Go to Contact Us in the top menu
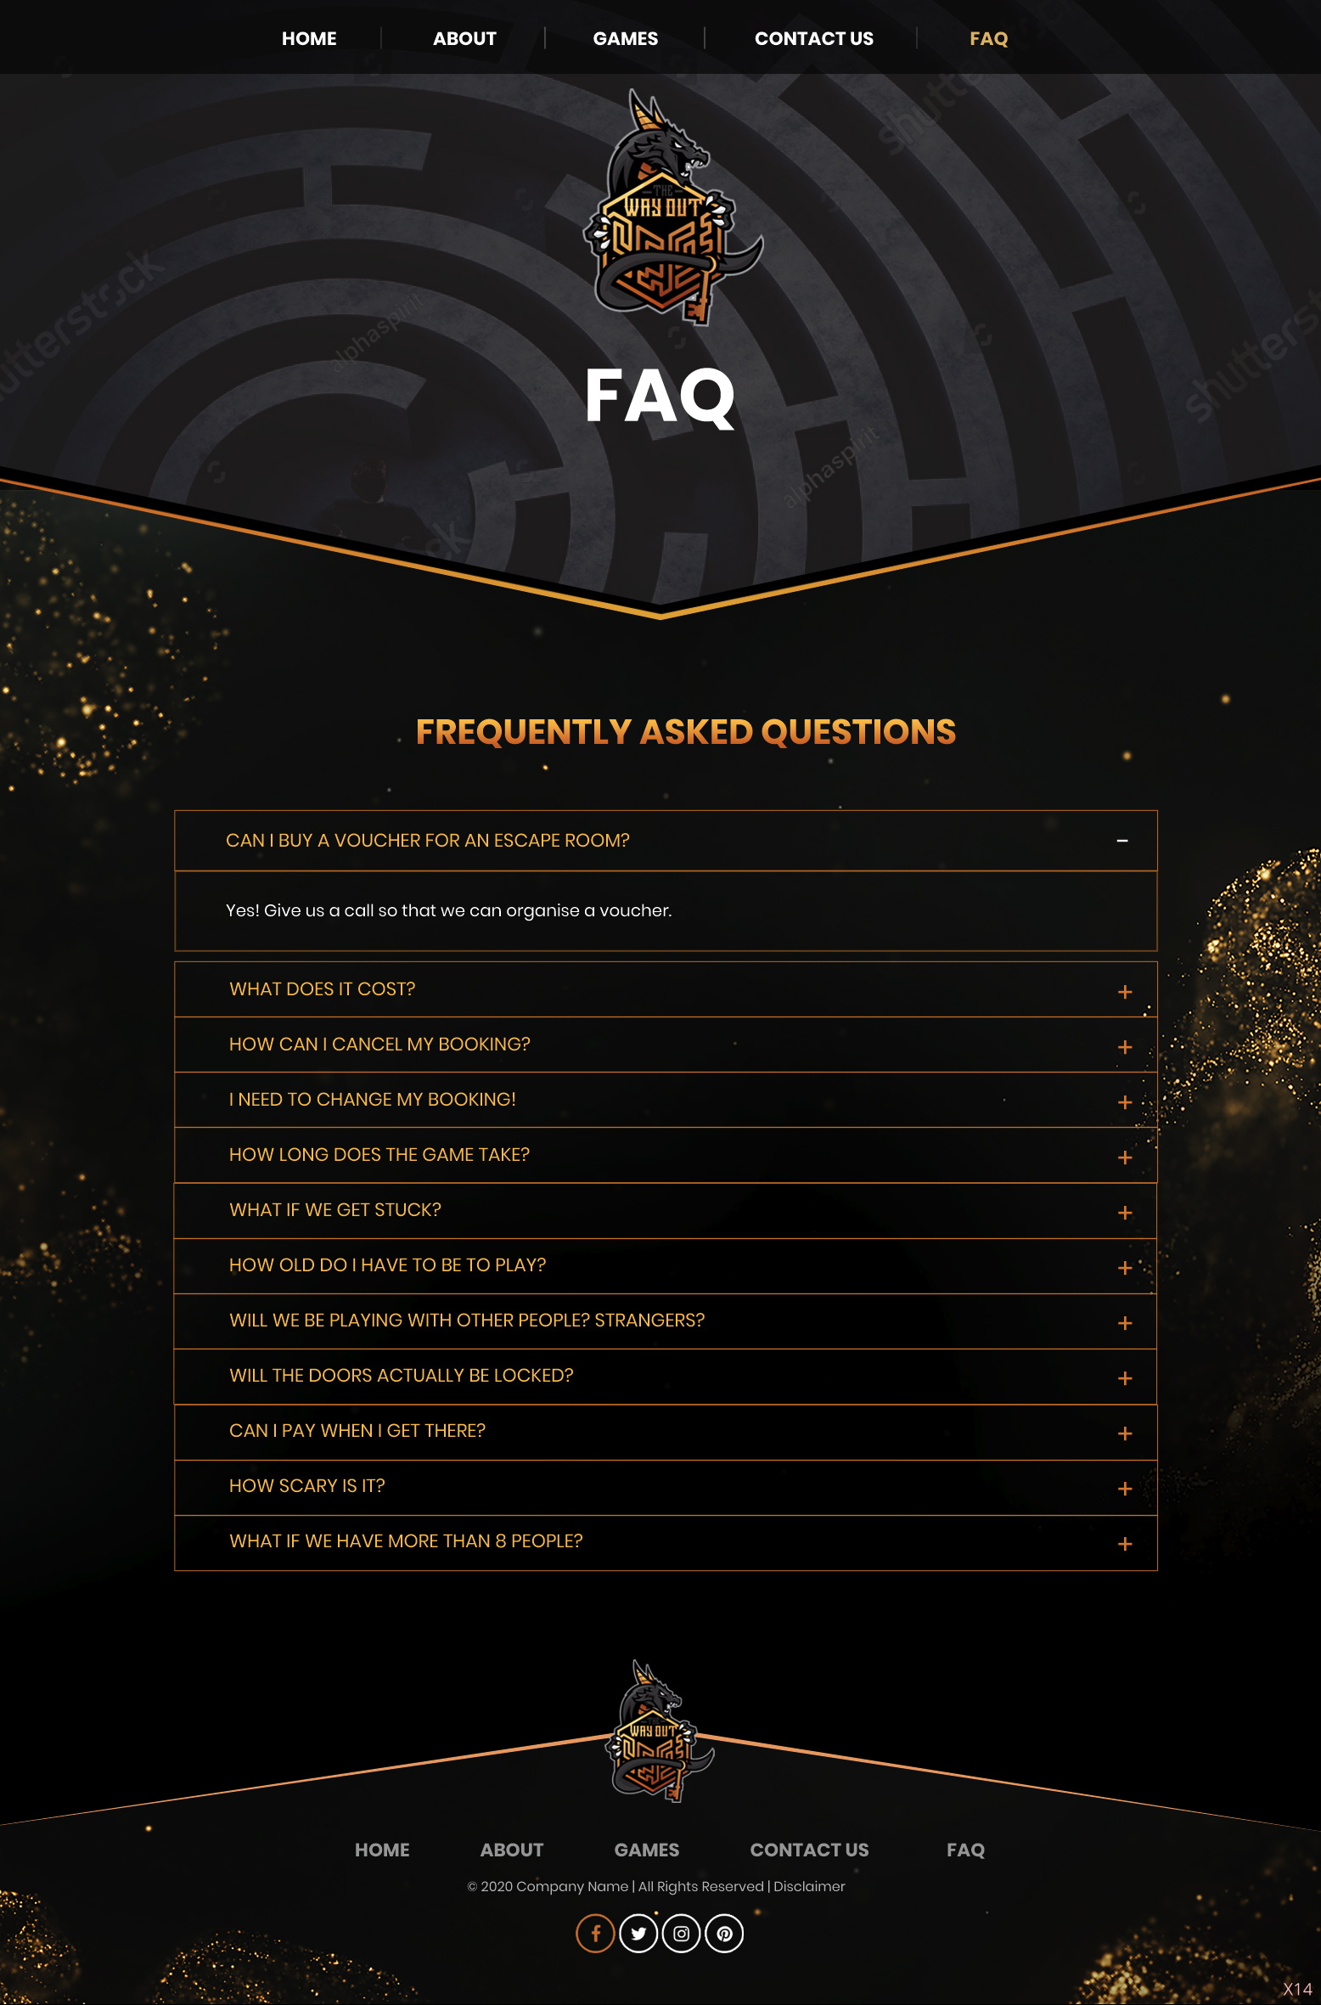 [x=814, y=38]
